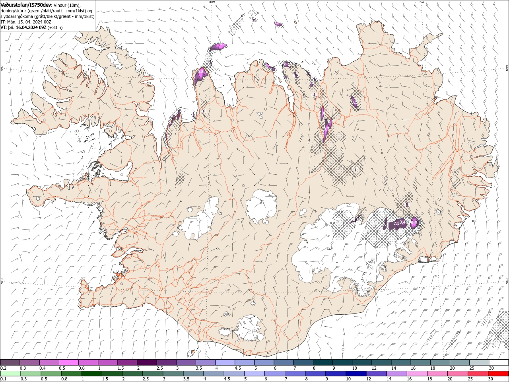509x382 pixels.
Task: Pick upper legend swatch starting at 10
Action: click(x=362, y=363)
